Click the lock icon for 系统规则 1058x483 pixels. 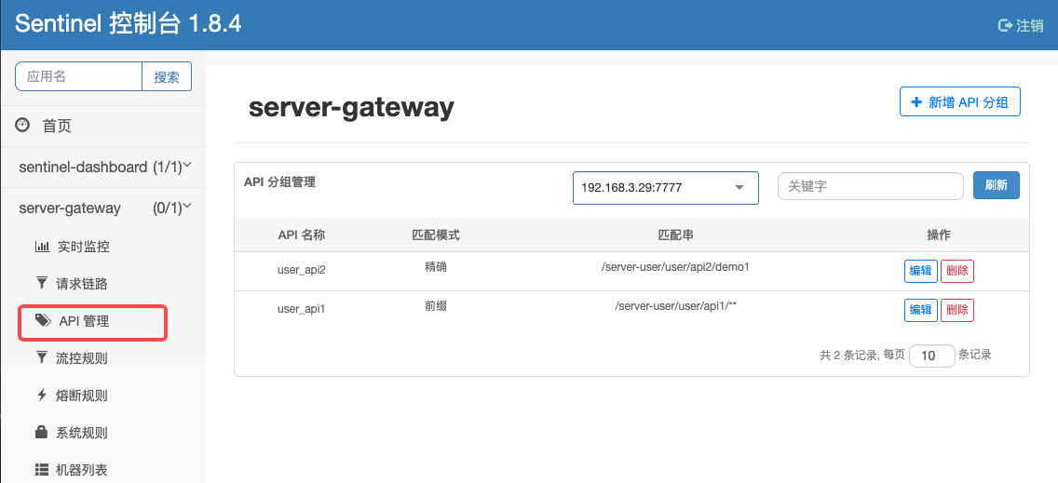tap(42, 432)
